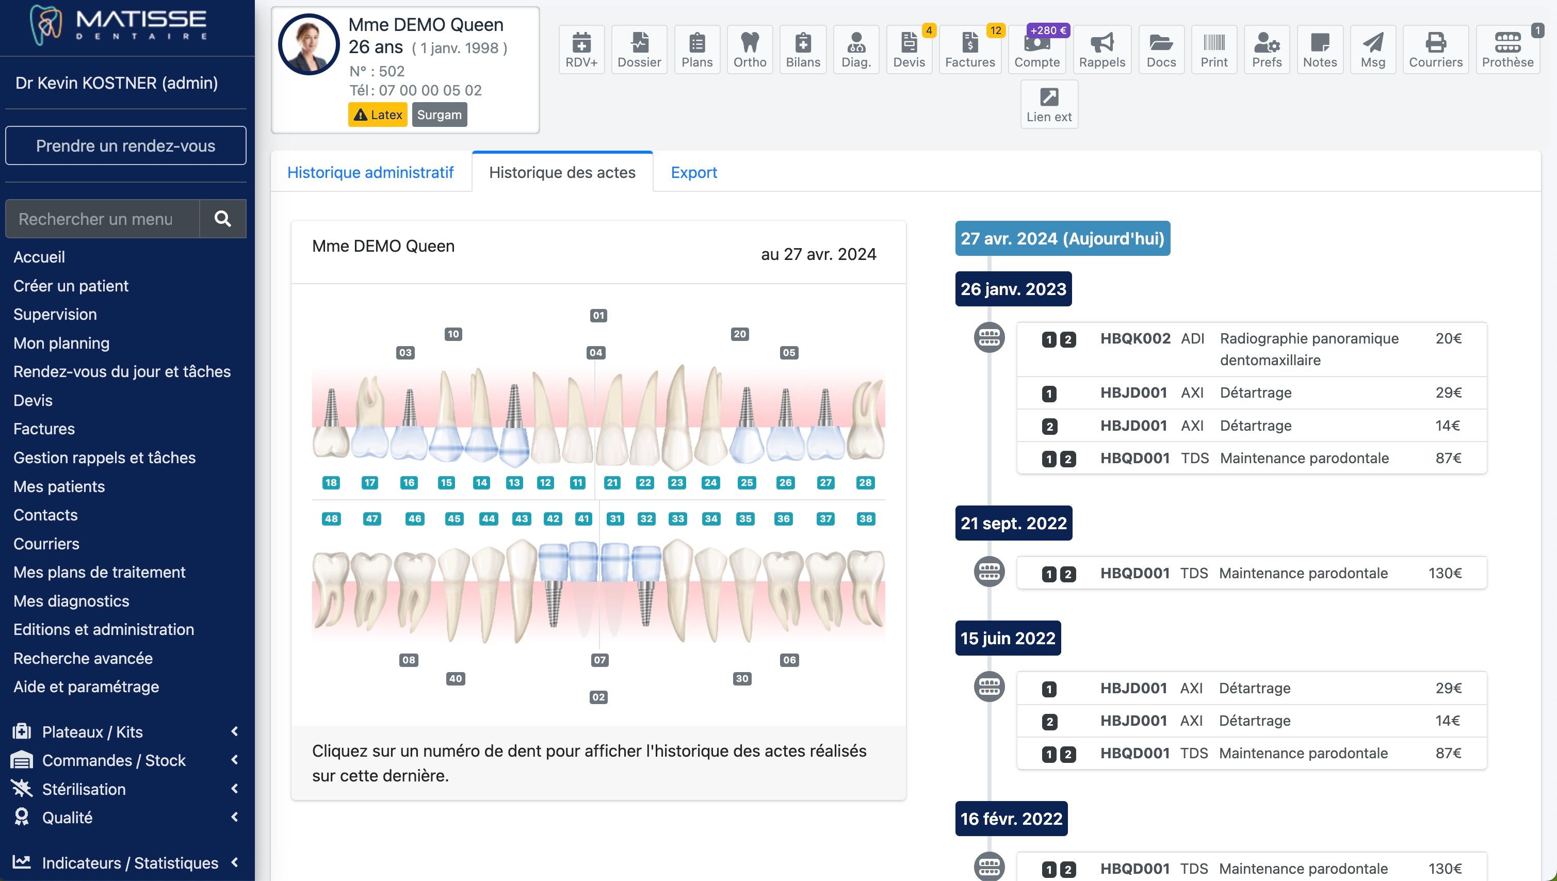Switch to Historique administratif tab
Screen dimensions: 1557x881
[x=370, y=172]
